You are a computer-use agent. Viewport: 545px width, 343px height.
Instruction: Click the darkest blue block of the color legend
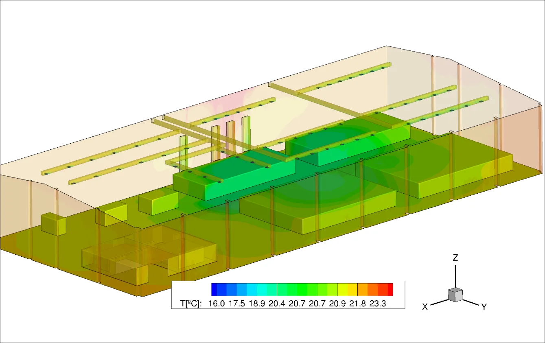[x=214, y=289]
